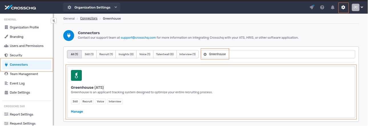This screenshot has height=126, width=368.
Task: Click the Organization Profile building icon
Action: click(6, 27)
